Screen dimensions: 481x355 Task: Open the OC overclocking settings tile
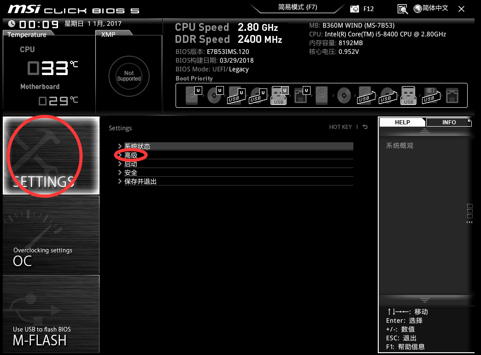[51, 235]
